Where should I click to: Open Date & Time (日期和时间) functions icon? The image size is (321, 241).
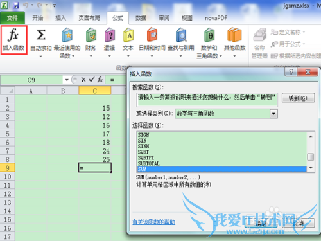(x=152, y=35)
